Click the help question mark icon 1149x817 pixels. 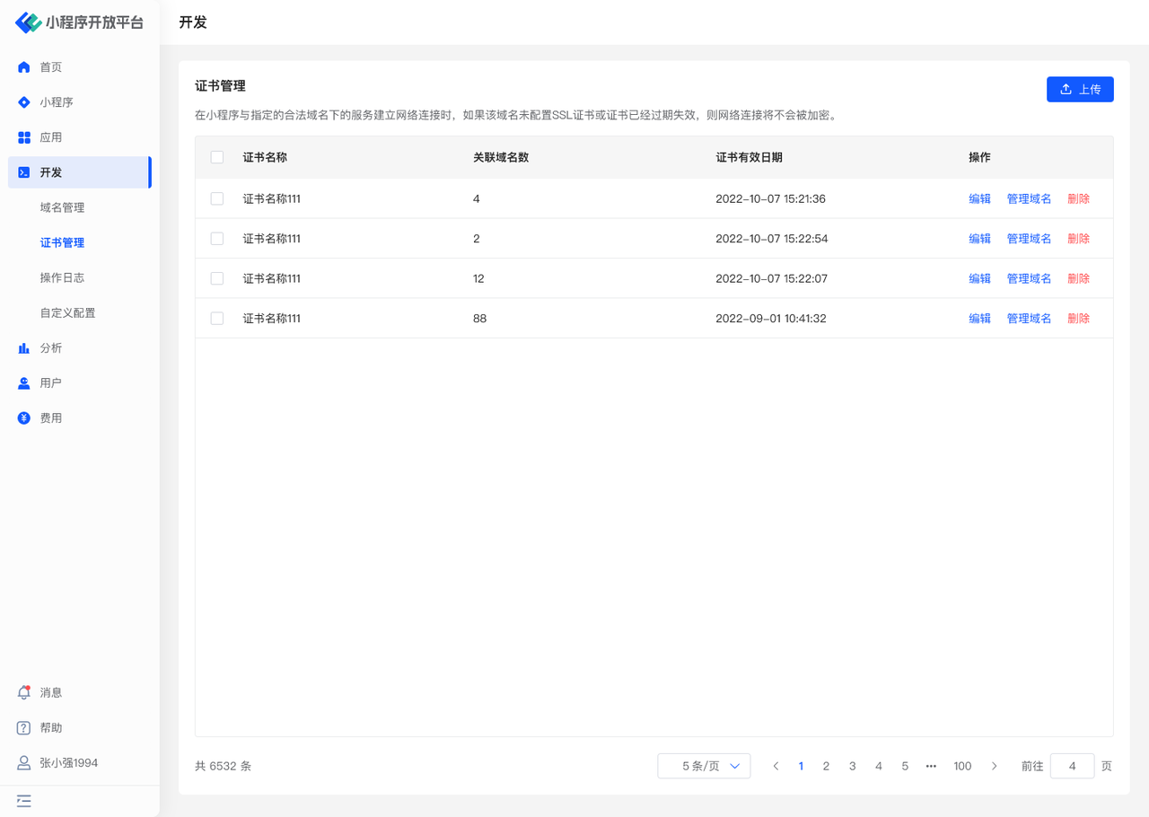coord(24,728)
